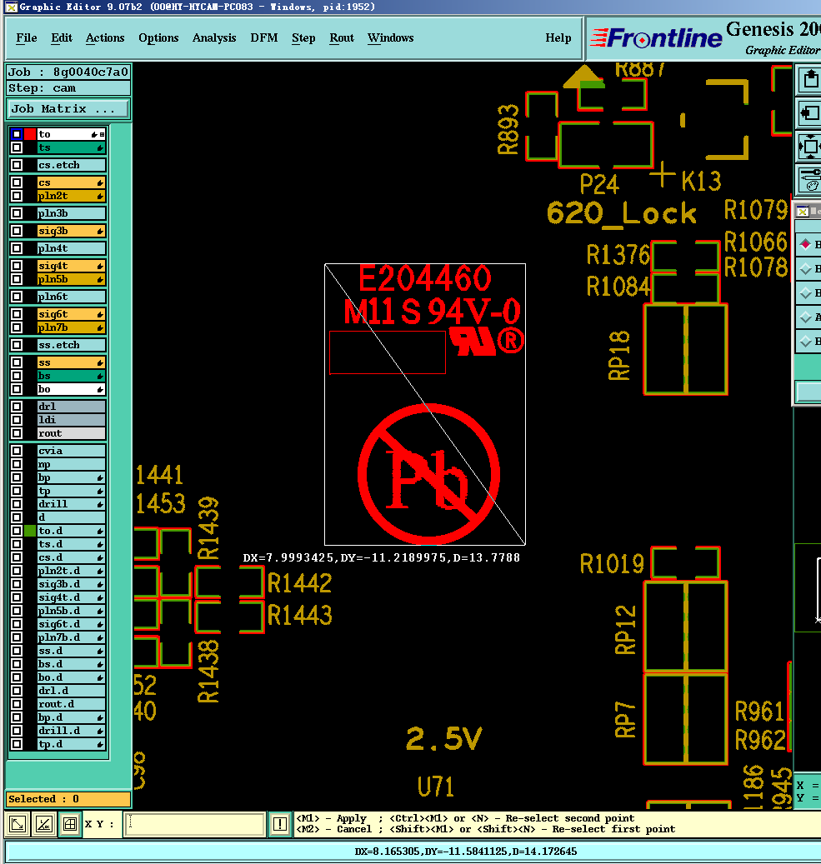The width and height of the screenshot is (821, 864).
Task: Click the up-arrow box icon in right toolbar
Action: click(809, 79)
